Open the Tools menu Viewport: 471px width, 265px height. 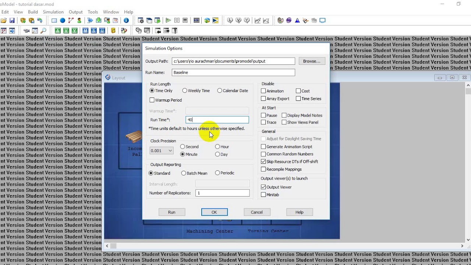point(93,12)
